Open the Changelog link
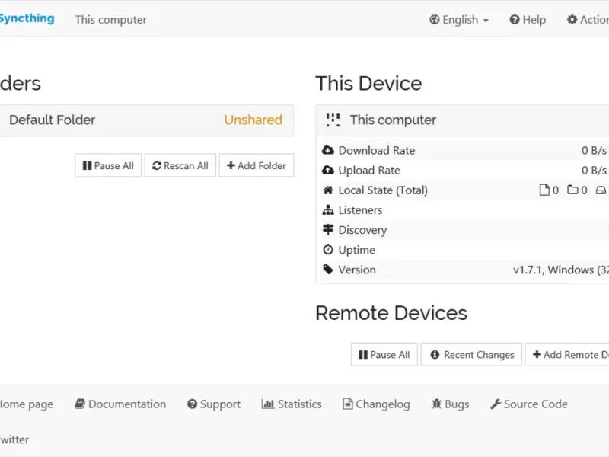 click(x=377, y=404)
